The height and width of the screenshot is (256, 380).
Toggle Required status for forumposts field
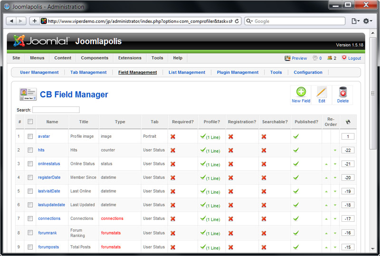173,247
